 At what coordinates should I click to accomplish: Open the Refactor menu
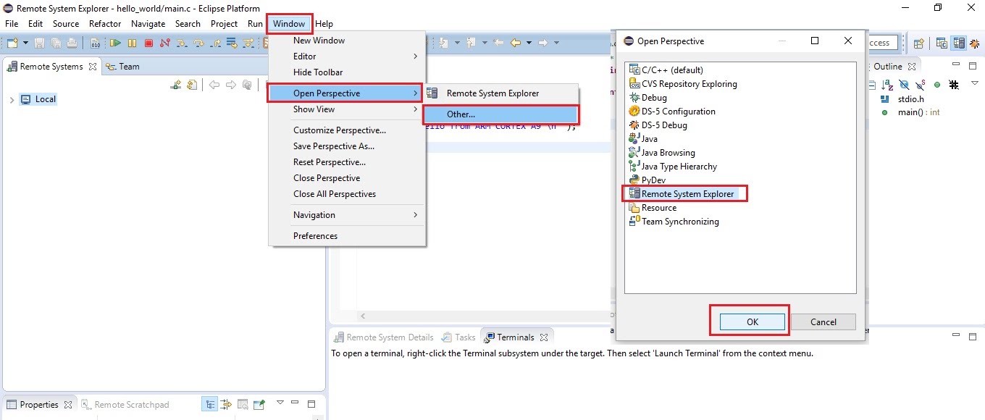point(105,24)
